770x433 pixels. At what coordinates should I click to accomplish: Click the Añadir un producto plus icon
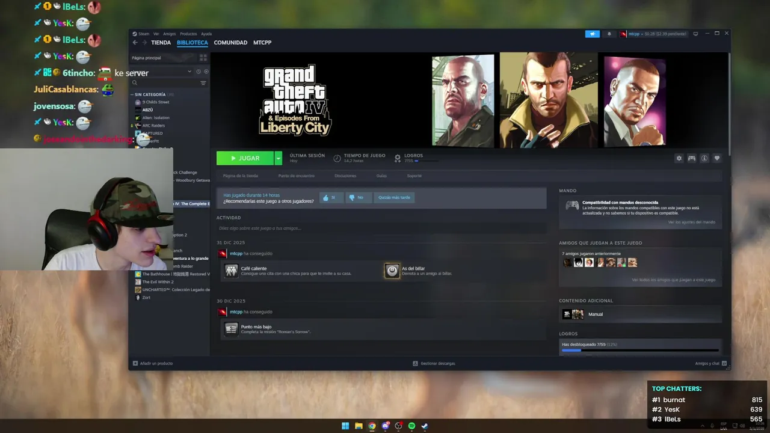point(135,363)
